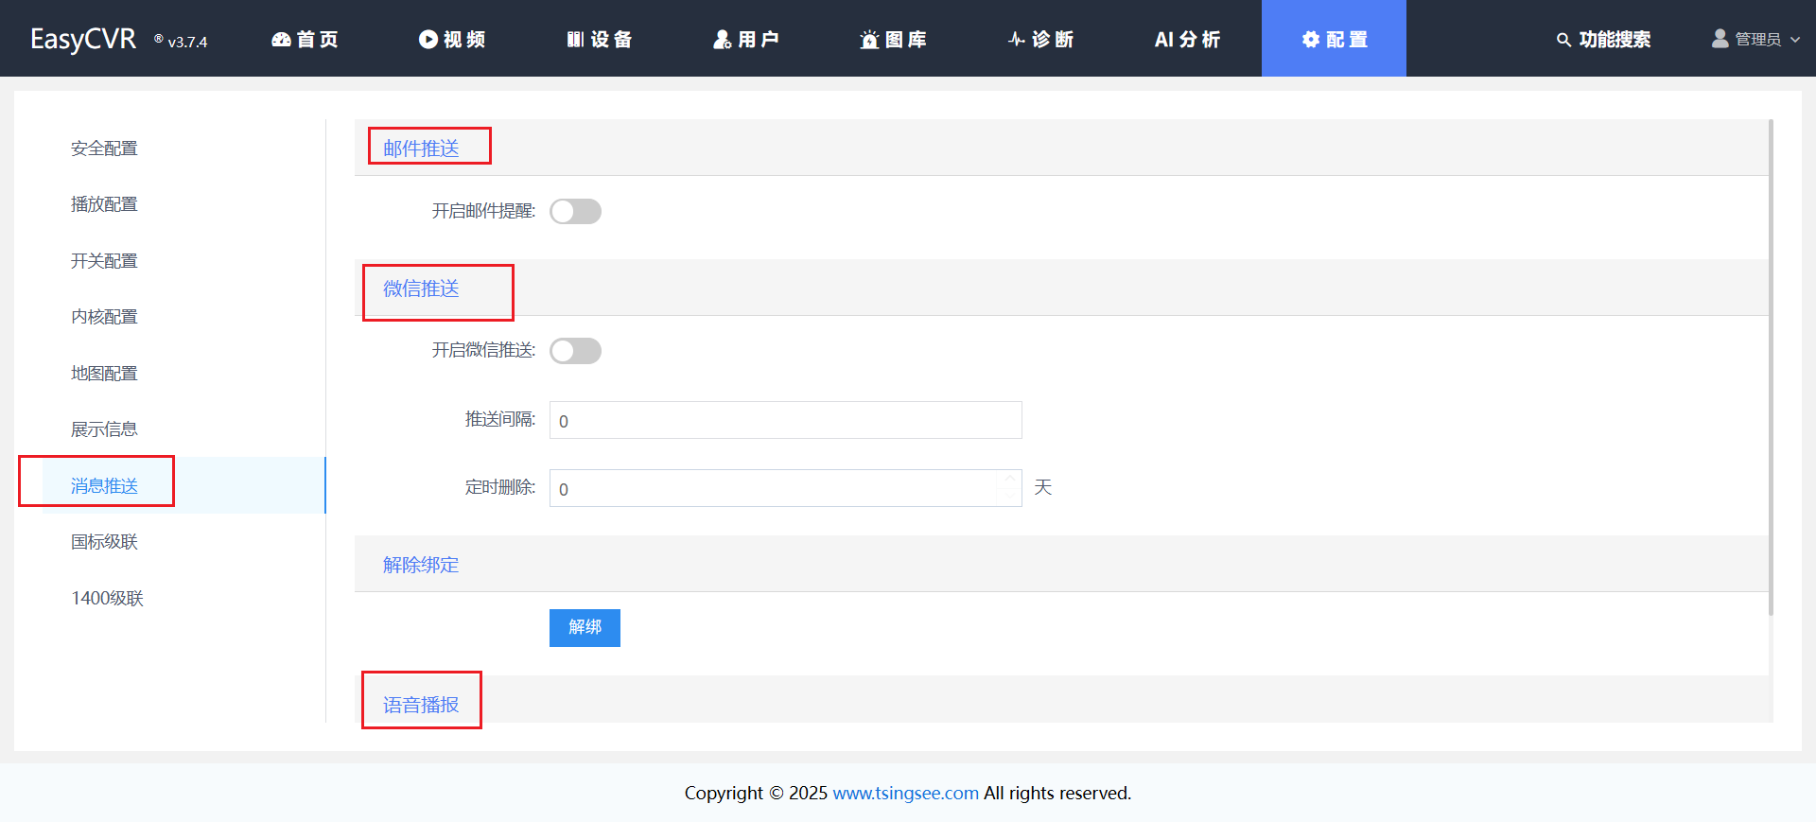Click the diagnosis pulse icon
The height and width of the screenshot is (822, 1816).
tap(1017, 39)
